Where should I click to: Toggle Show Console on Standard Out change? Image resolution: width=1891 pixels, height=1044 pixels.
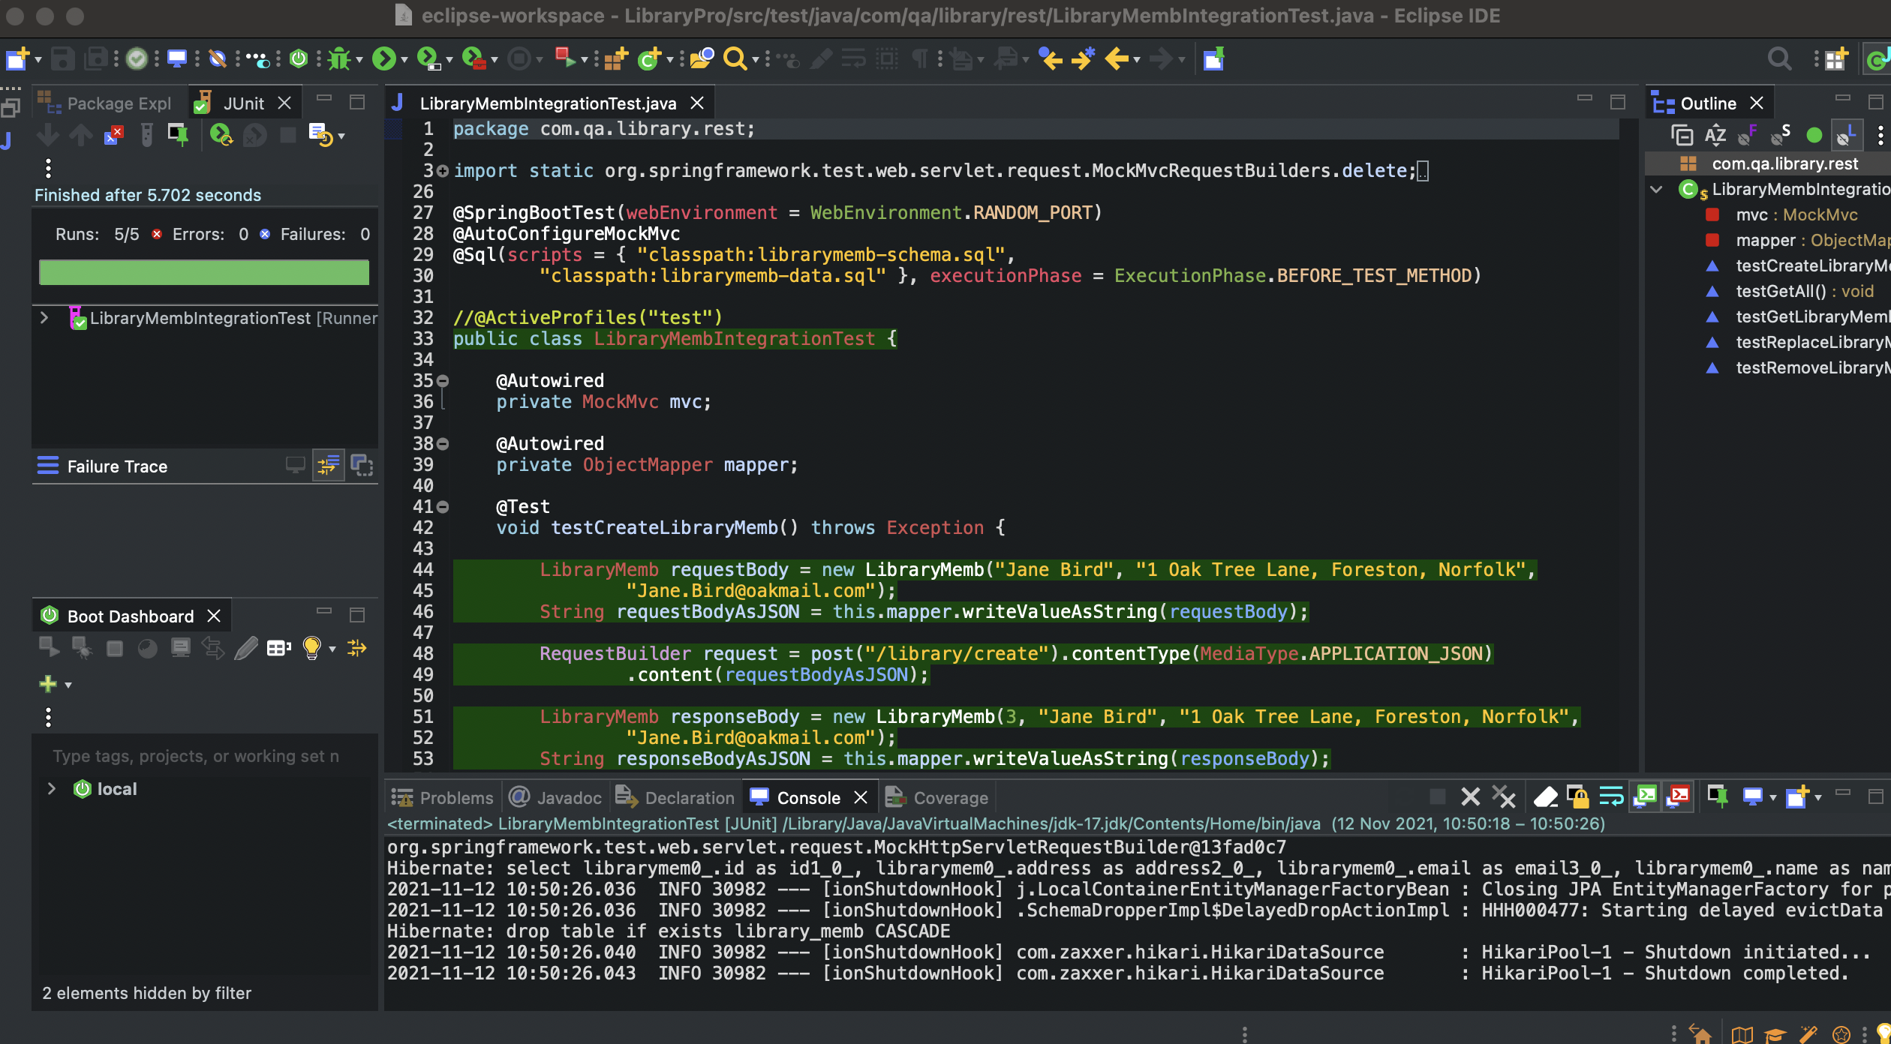tap(1645, 796)
